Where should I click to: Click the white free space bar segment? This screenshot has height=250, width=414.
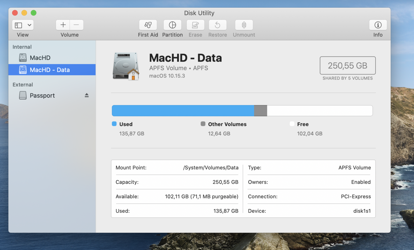pos(320,111)
